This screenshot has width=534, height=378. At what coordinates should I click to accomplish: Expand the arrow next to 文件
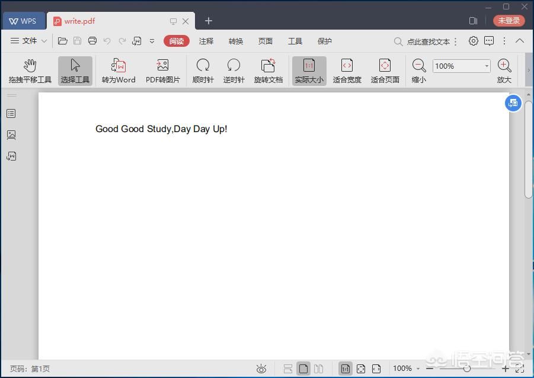click(44, 41)
